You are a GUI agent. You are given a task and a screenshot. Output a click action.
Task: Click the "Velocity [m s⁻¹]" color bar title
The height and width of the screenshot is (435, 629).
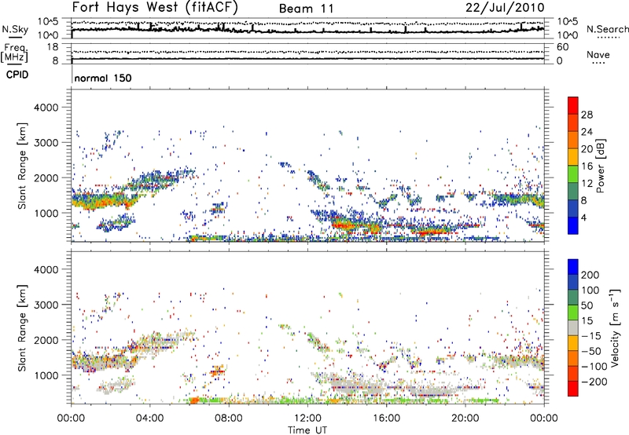coord(616,327)
